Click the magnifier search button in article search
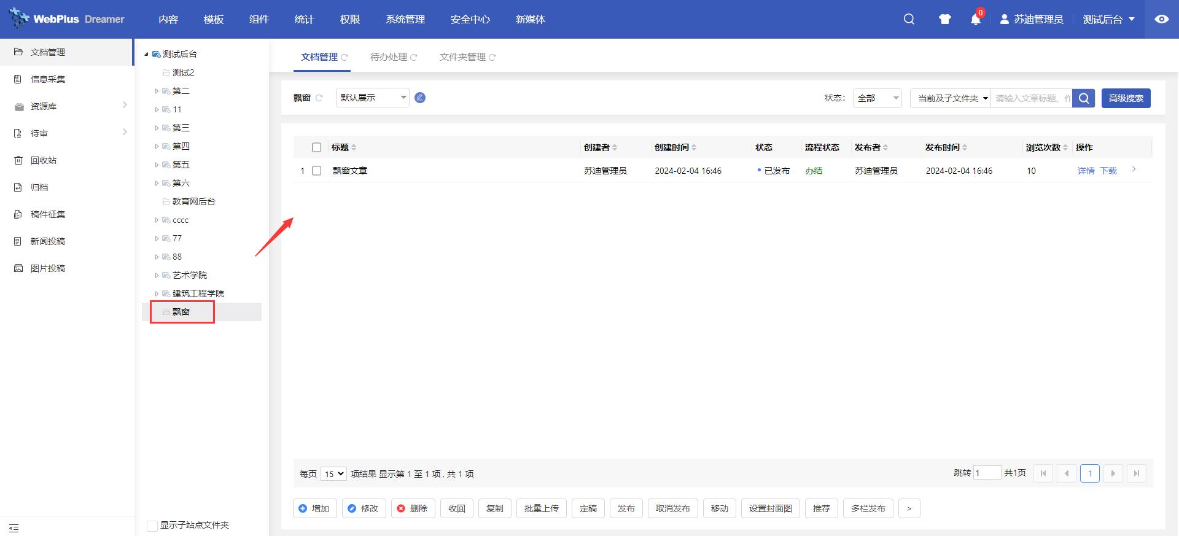Screen dimensions: 1179x536 [x=1084, y=98]
